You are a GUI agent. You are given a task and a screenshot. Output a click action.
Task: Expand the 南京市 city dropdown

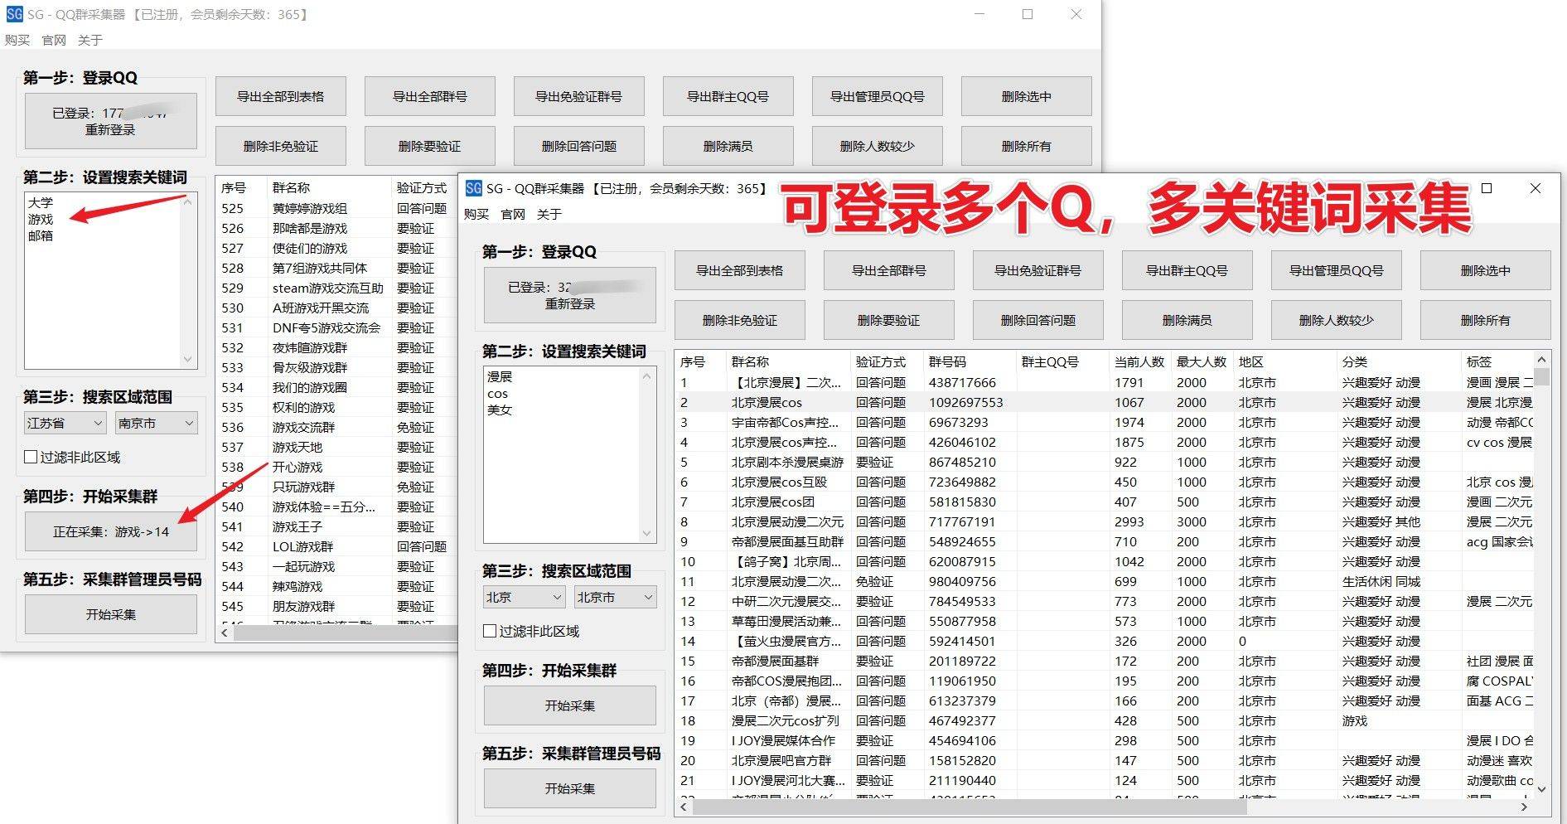pyautogui.click(x=156, y=423)
